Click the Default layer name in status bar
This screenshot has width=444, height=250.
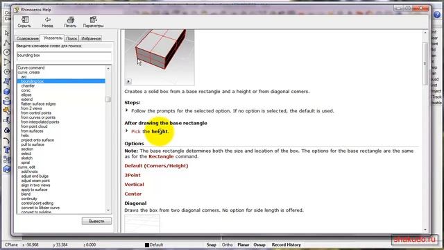[x=156, y=245]
